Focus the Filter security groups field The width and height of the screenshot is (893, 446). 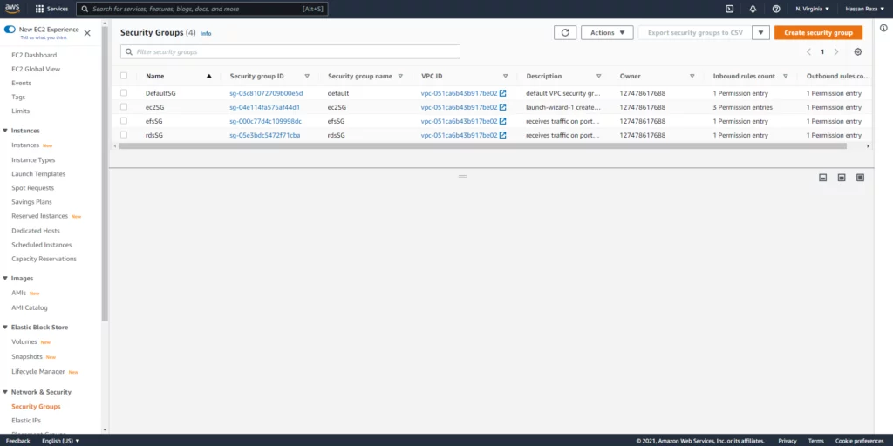point(290,51)
